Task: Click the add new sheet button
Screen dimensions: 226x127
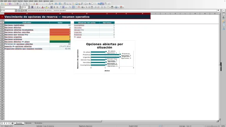Action: point(12,123)
